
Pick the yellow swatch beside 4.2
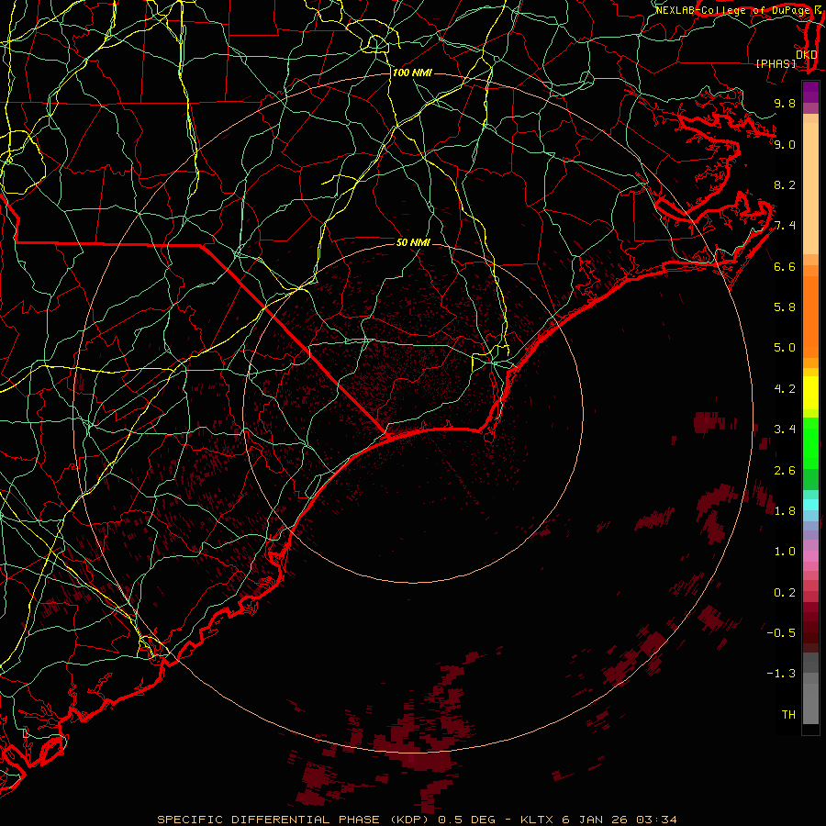(810, 393)
